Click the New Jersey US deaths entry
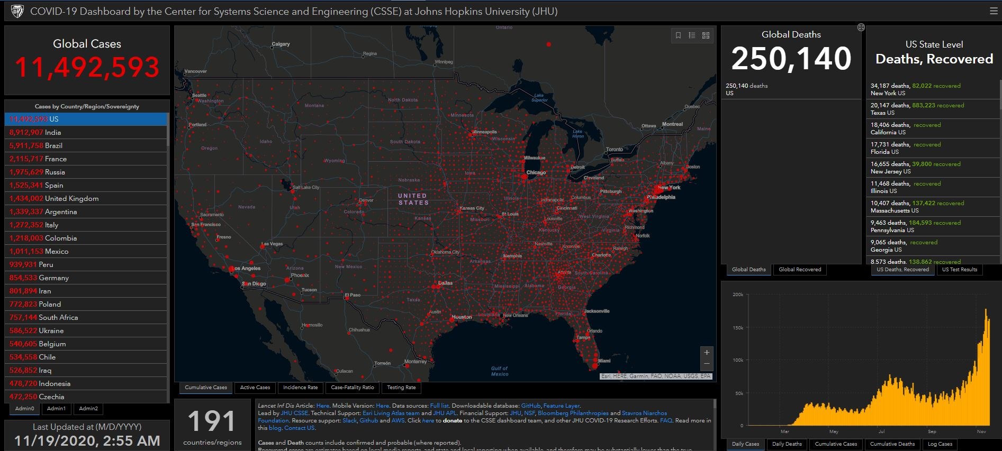The height and width of the screenshot is (451, 1002). (x=933, y=168)
